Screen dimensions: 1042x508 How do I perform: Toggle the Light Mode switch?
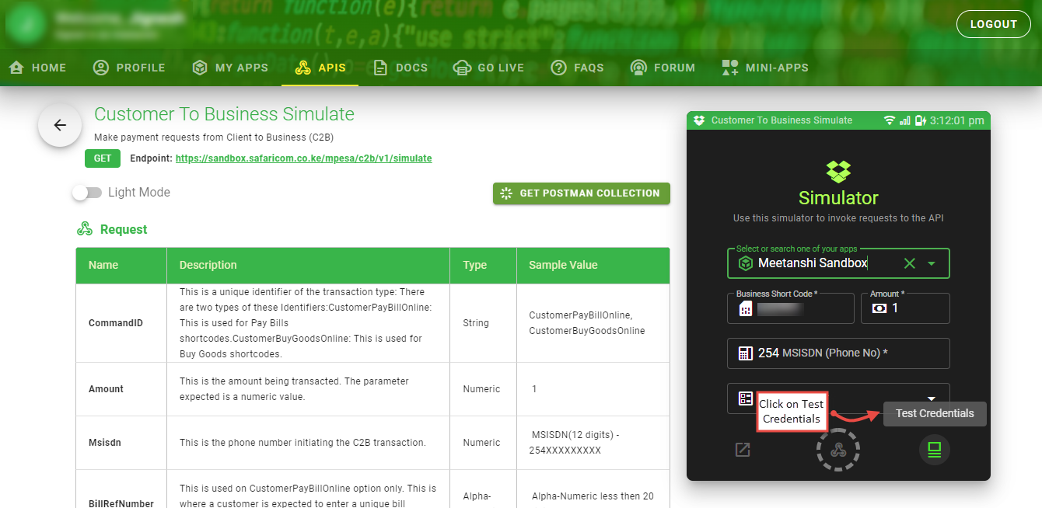[87, 193]
